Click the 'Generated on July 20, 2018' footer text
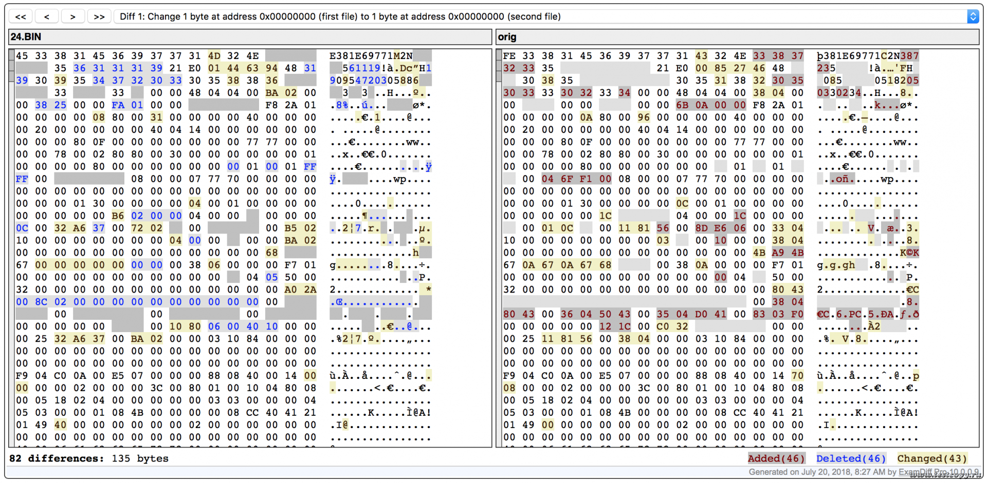The height and width of the screenshot is (483, 987). point(812,472)
